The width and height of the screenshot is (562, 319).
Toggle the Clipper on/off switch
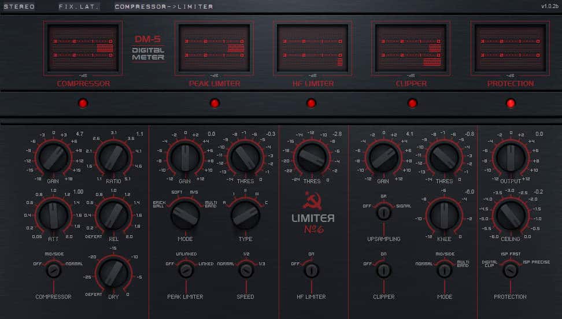tap(383, 270)
